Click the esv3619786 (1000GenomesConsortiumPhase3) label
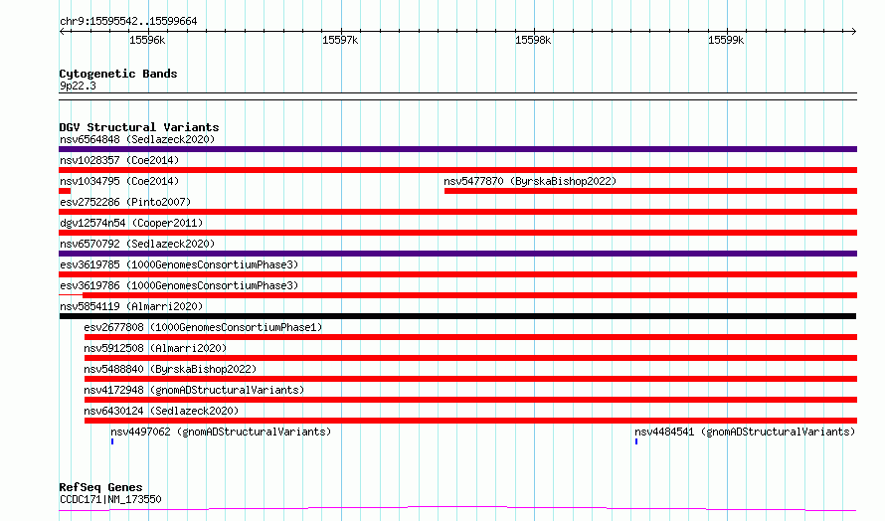The image size is (885, 521). point(179,285)
